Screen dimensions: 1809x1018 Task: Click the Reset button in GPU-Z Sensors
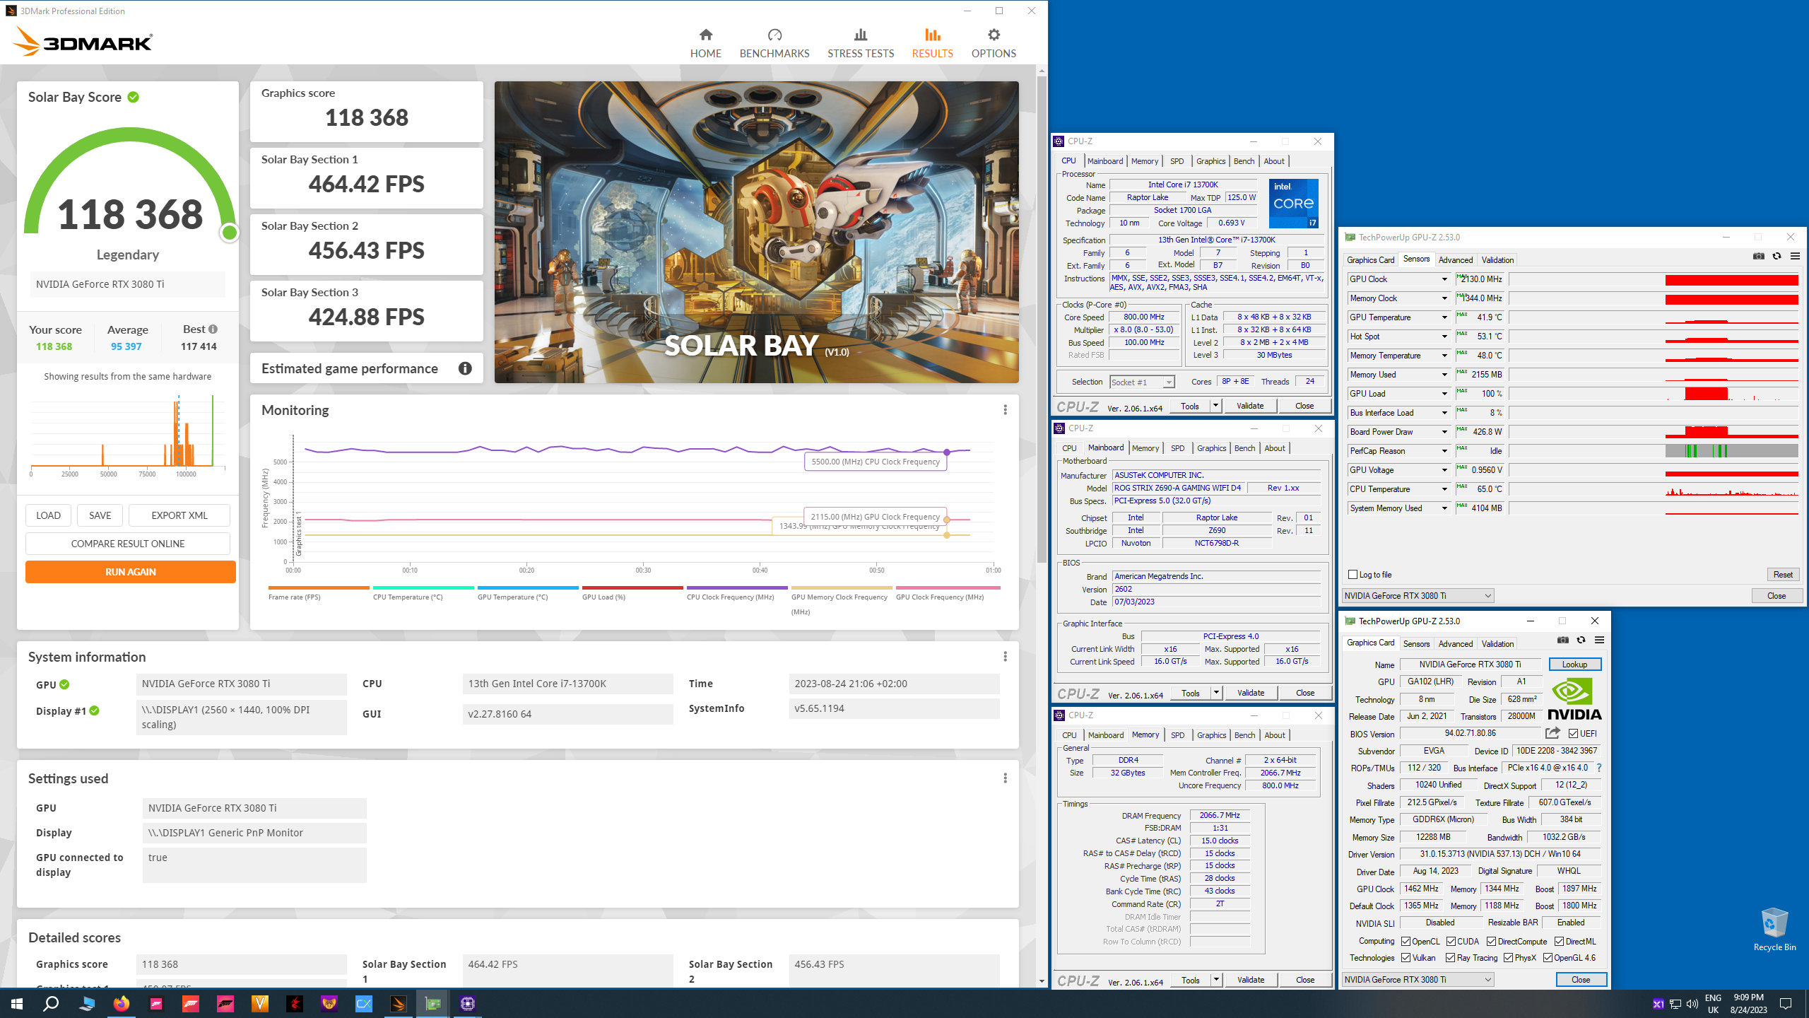pos(1783,575)
